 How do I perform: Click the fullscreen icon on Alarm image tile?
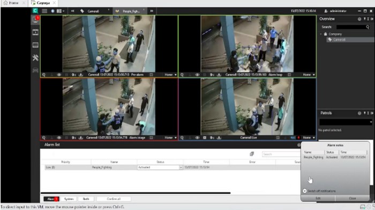(151, 138)
